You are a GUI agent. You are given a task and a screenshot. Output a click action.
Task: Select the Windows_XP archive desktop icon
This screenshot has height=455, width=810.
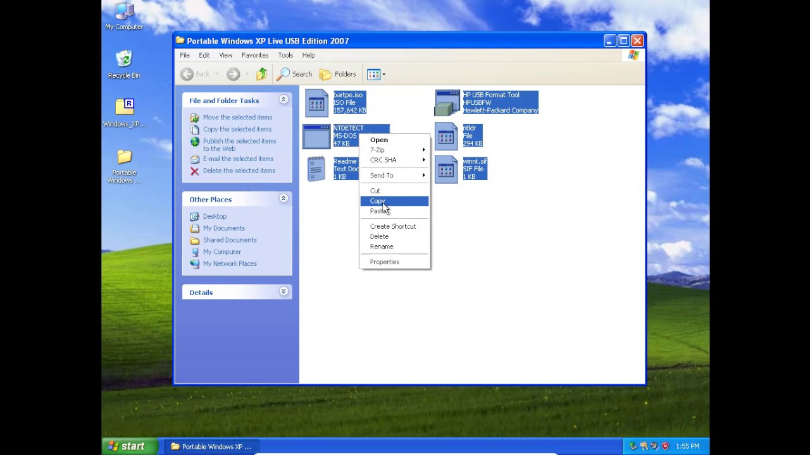click(125, 113)
